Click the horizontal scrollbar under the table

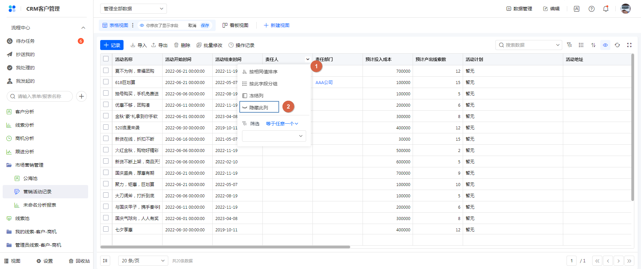pos(225,247)
